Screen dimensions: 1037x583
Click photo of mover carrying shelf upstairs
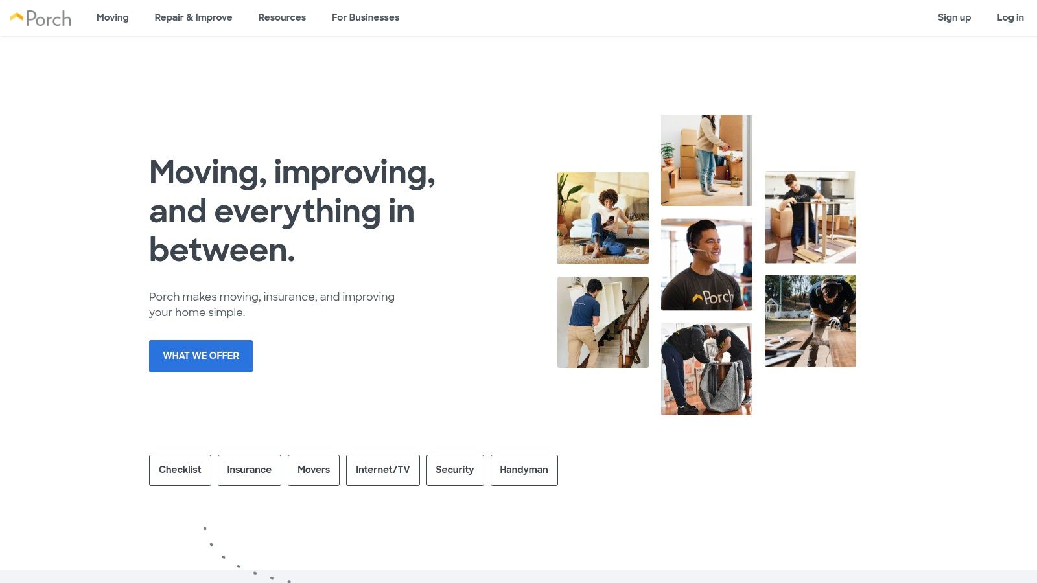603,323
